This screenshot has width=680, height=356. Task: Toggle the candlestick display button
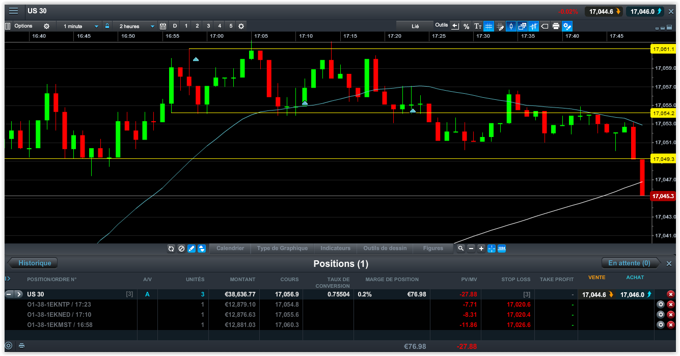[511, 26]
